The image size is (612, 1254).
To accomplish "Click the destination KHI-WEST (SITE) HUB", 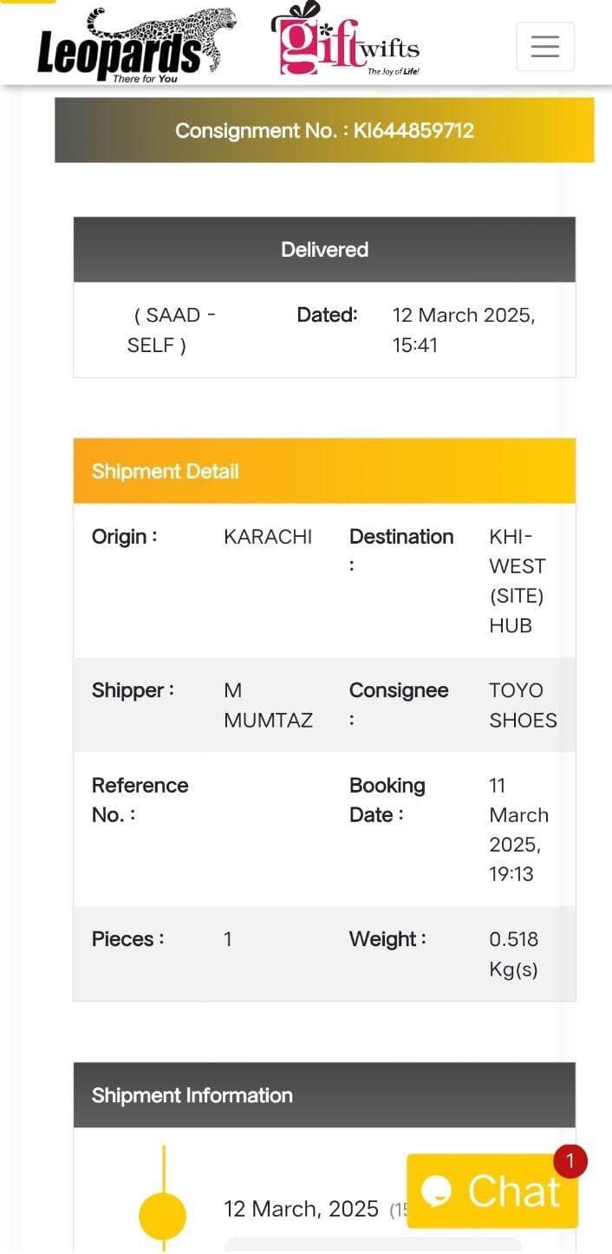I will pyautogui.click(x=518, y=581).
